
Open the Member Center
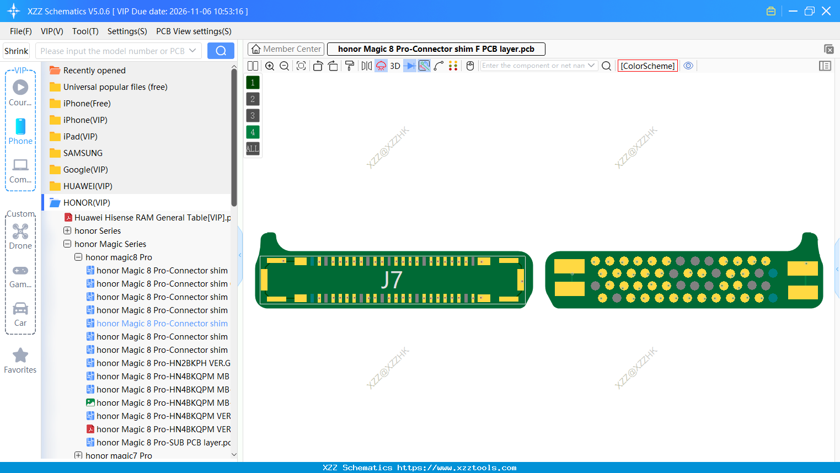[286, 49]
